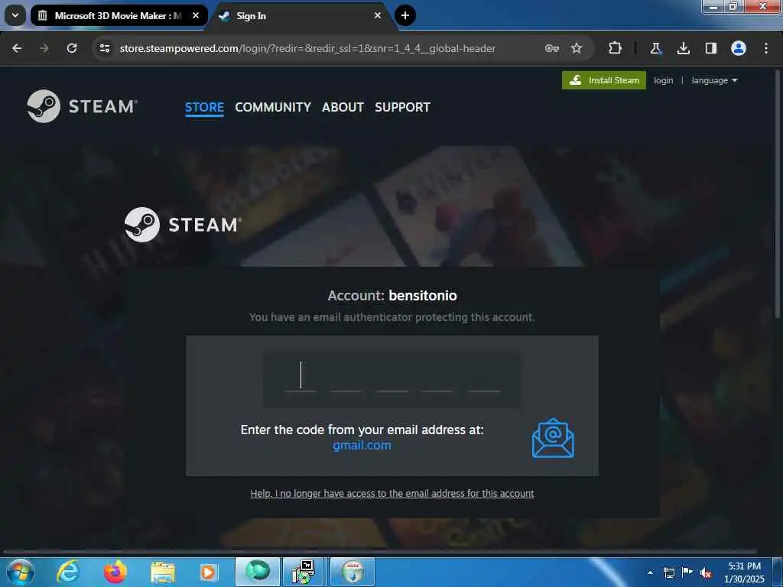
Task: View site information icon in address bar
Action: click(105, 48)
